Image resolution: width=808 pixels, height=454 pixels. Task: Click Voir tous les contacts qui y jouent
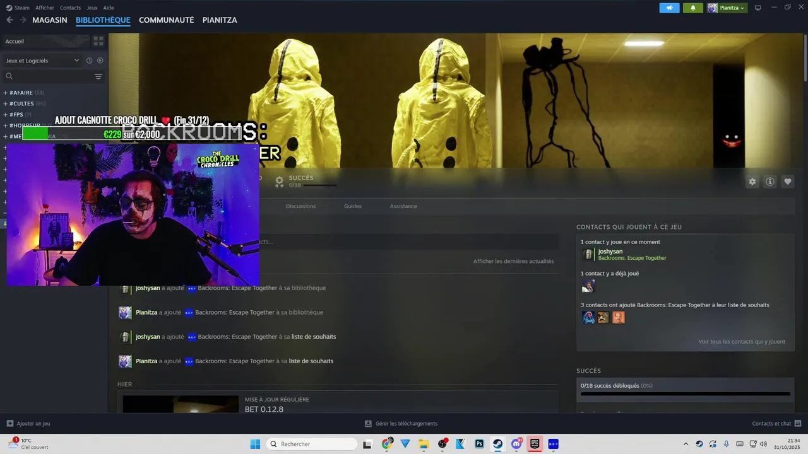742,342
